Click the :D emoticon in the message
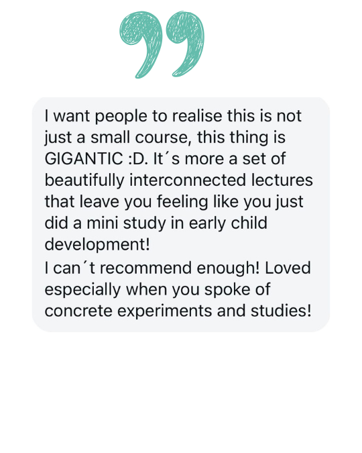Viewport: 362px width, 453px height. (x=136, y=159)
